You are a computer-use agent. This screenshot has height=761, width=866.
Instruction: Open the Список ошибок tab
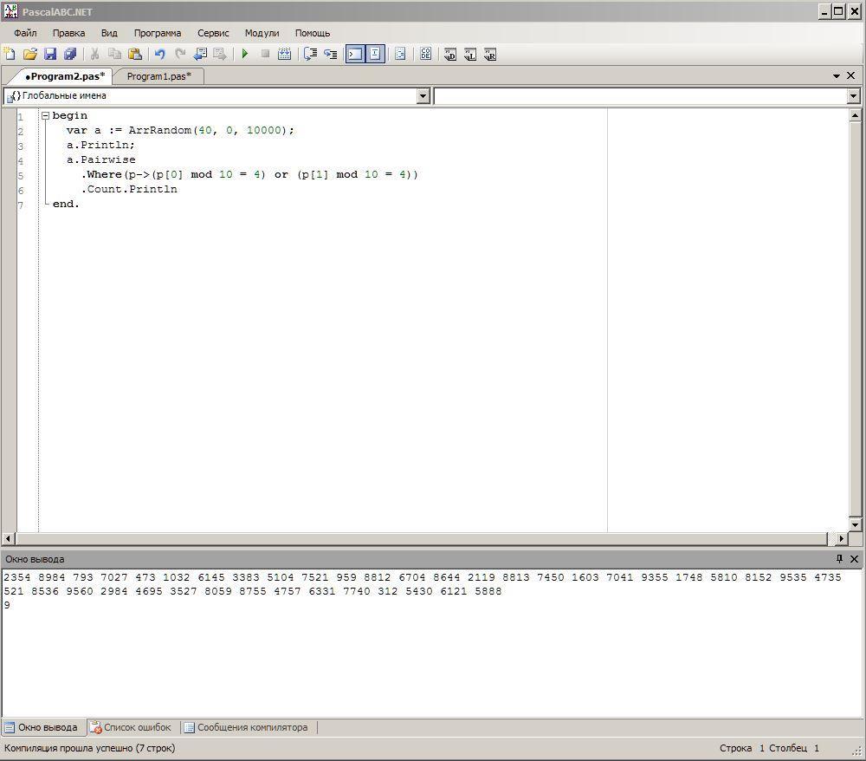coord(132,727)
